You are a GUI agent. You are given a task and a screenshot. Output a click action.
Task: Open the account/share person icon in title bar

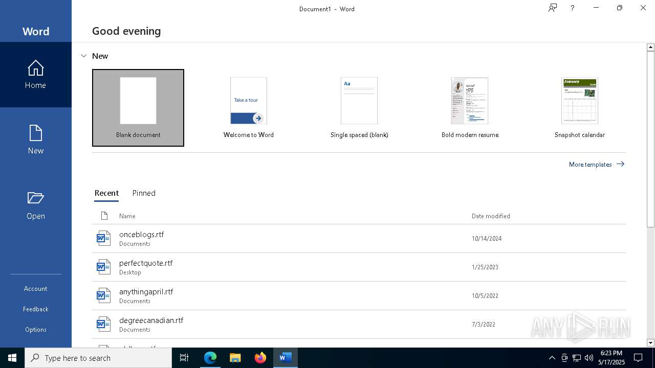553,8
